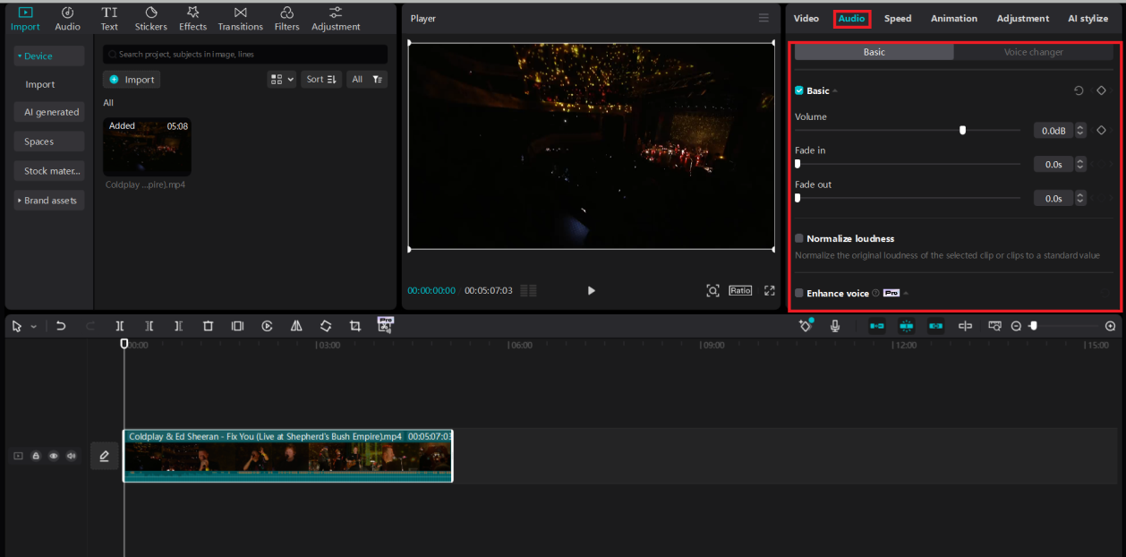
Task: Collapse the Basic section arrow
Action: pyautogui.click(x=835, y=90)
